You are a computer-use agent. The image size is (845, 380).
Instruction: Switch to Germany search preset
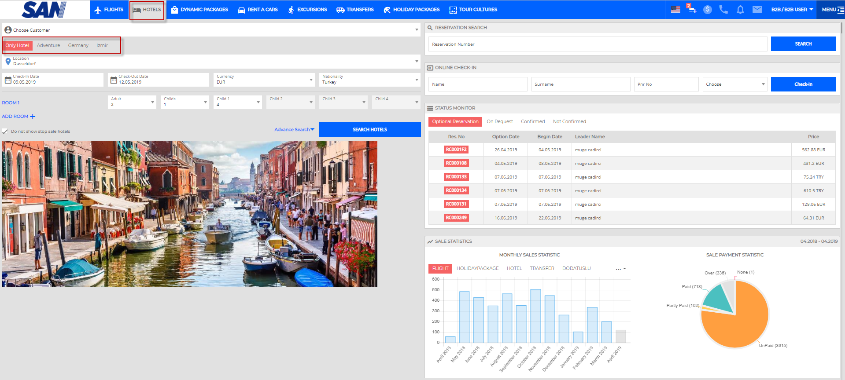pyautogui.click(x=78, y=45)
